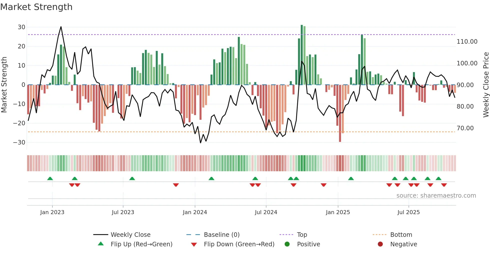490x275 pixels.
Task: Click the red Negative circle in legend
Action: (380, 244)
